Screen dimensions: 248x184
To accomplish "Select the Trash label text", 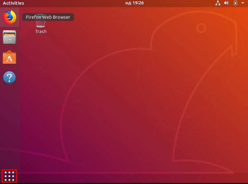I will 41,31.
